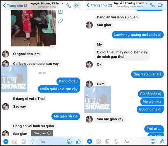Open Nguyễn Phương Khánh's profile chevron in left chat
This screenshot has height=146, width=168.
pos(62,3)
